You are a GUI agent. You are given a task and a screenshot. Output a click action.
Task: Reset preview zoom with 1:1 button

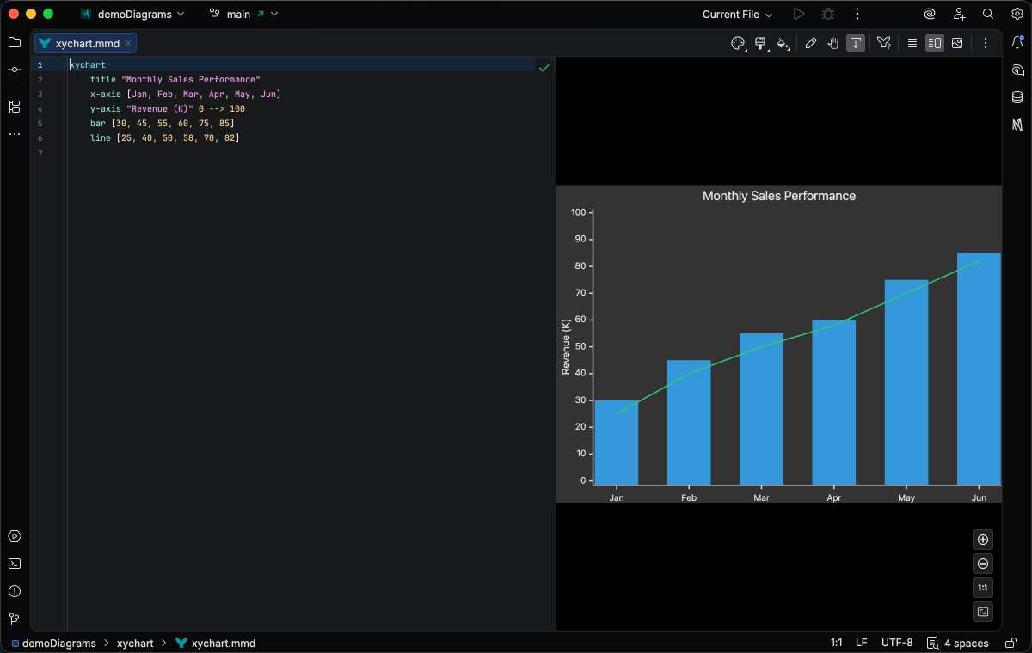point(983,588)
